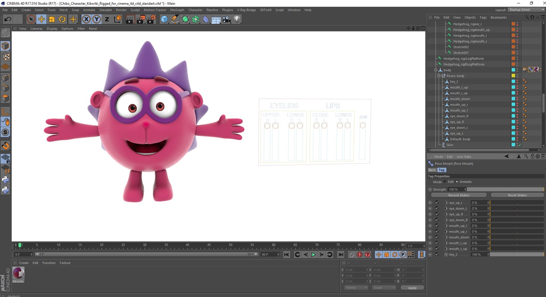Select the Live Selection tool

coord(31,19)
